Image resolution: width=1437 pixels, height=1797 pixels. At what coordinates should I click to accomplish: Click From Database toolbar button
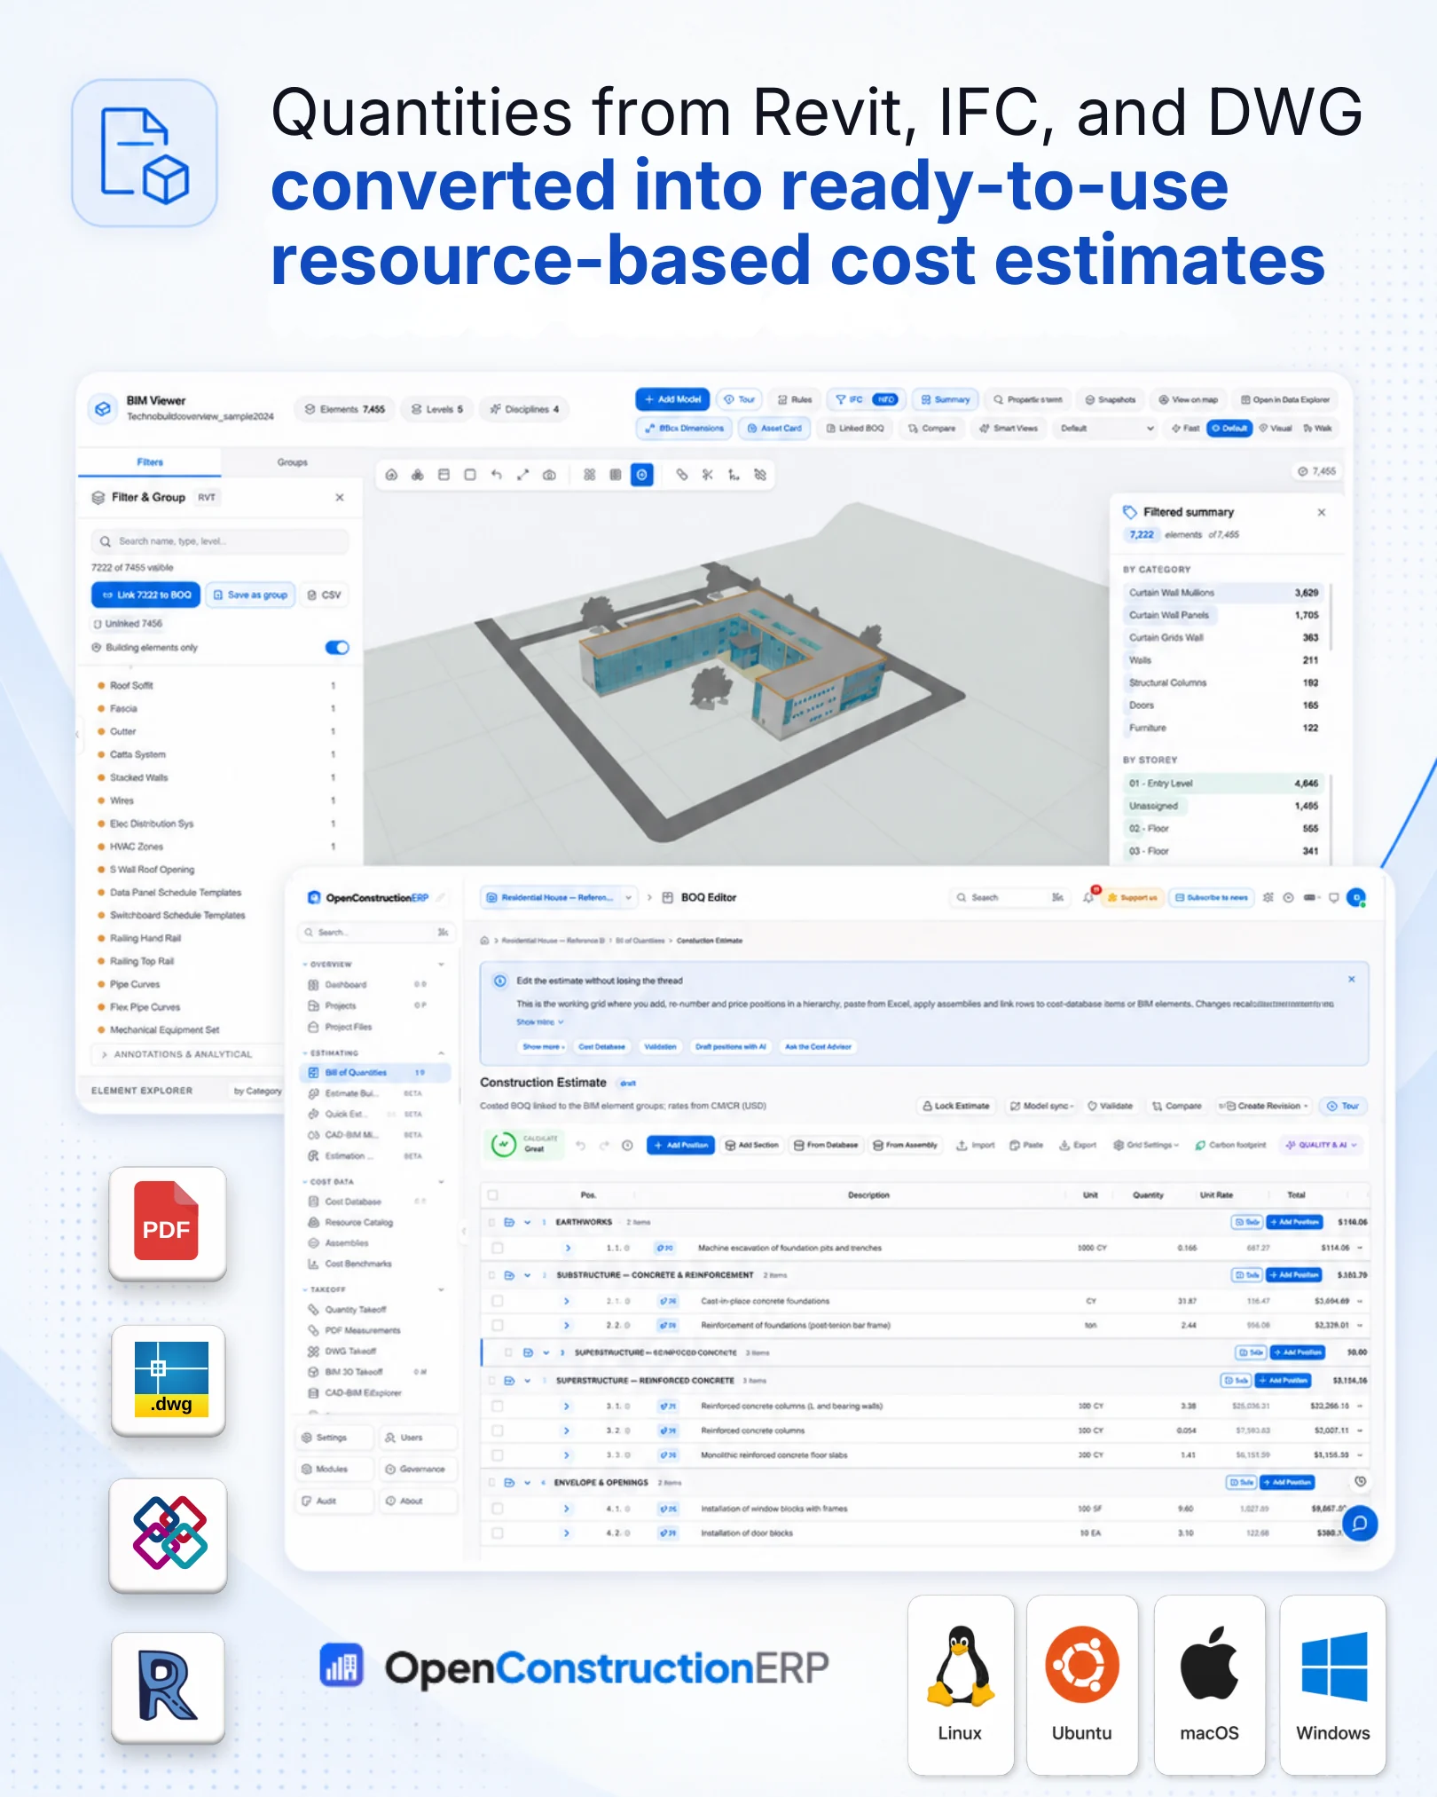pyautogui.click(x=826, y=1146)
